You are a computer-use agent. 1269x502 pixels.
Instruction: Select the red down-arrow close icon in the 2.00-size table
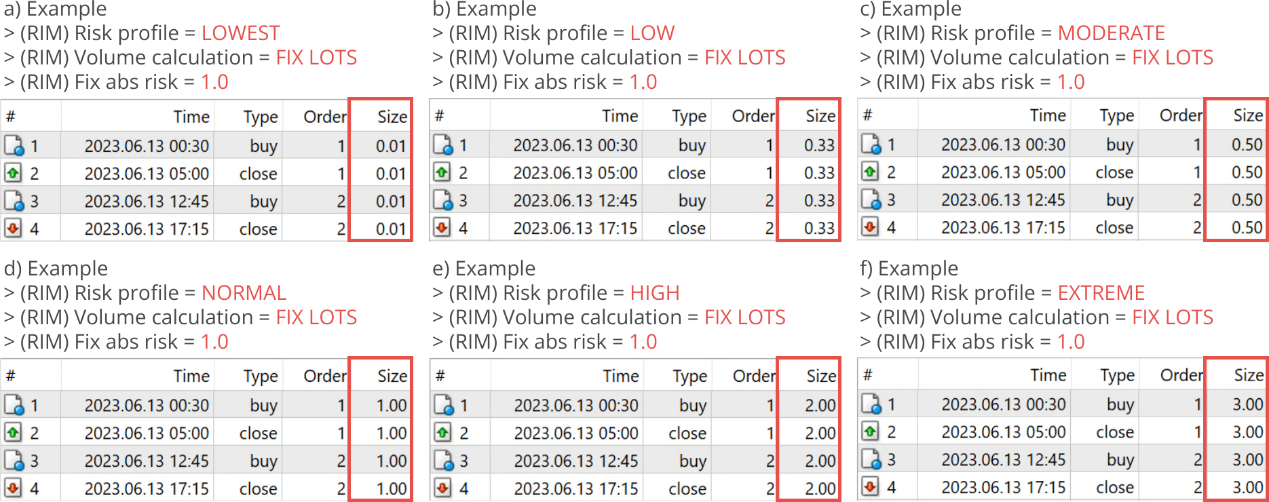coord(442,488)
